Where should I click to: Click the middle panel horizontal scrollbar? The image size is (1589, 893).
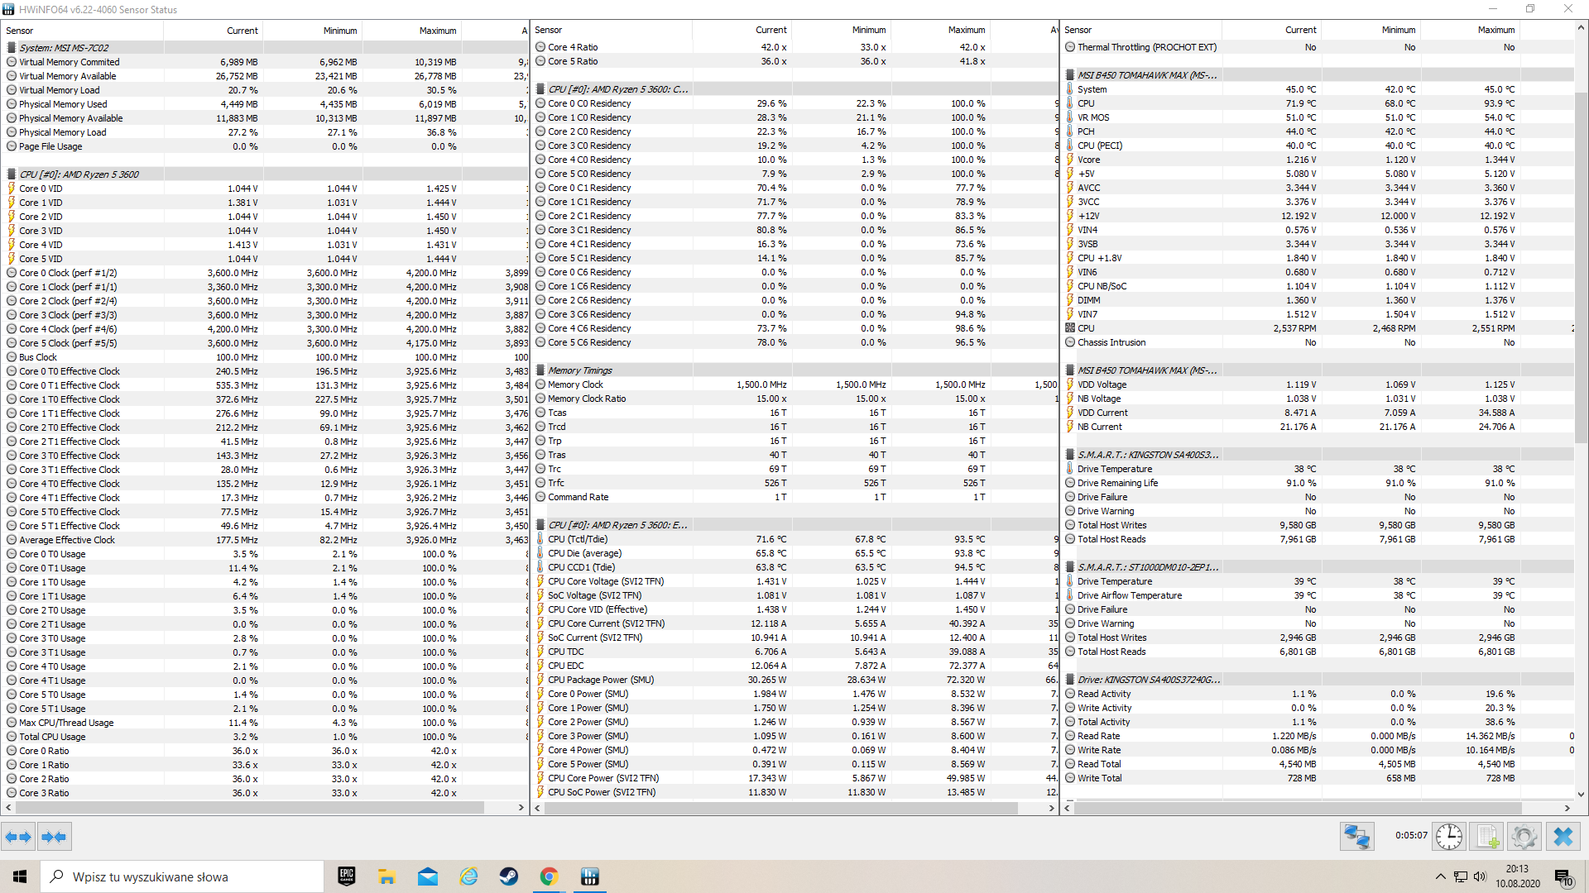coord(780,808)
